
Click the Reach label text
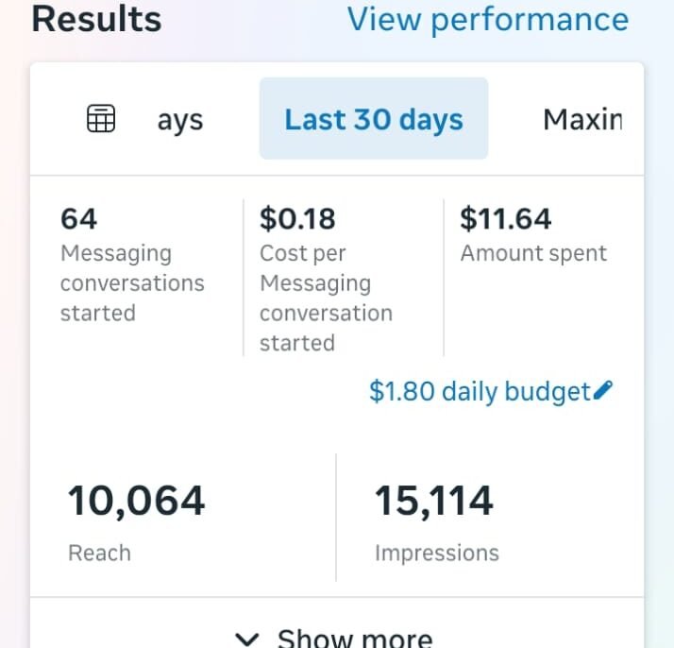99,553
